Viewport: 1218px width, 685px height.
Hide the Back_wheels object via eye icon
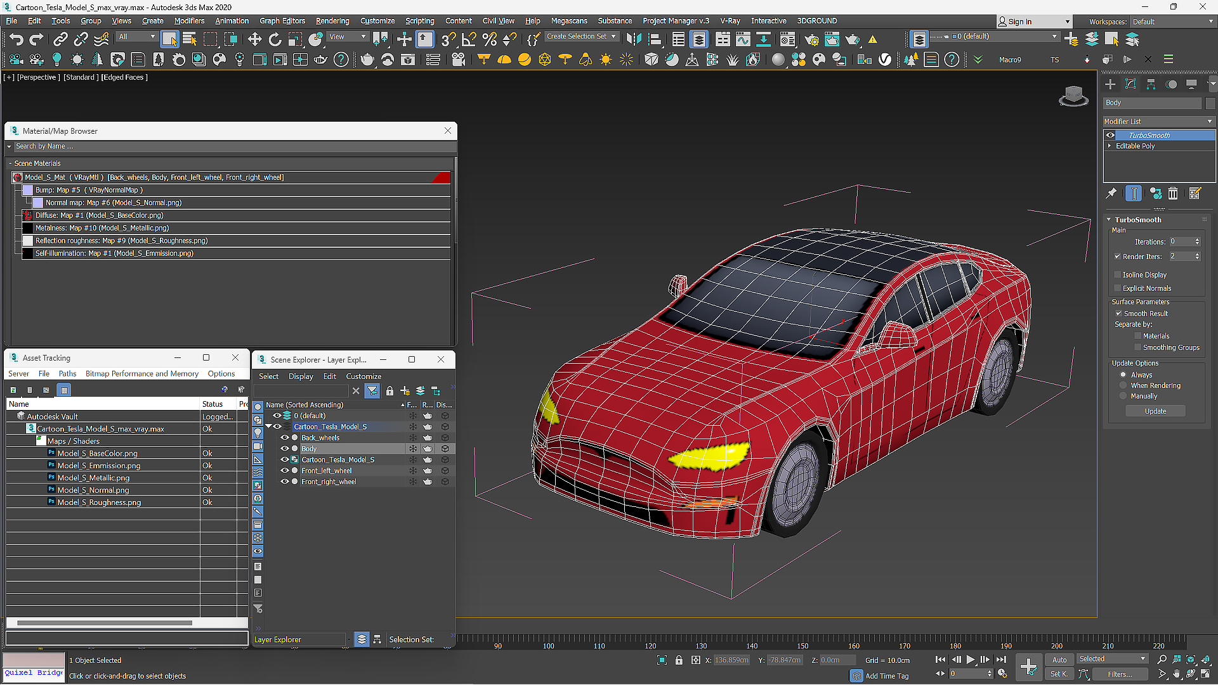tap(285, 438)
